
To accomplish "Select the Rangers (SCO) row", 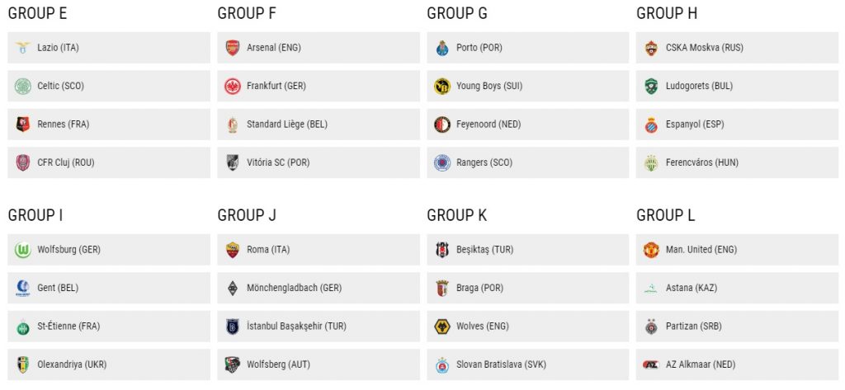I will point(527,162).
